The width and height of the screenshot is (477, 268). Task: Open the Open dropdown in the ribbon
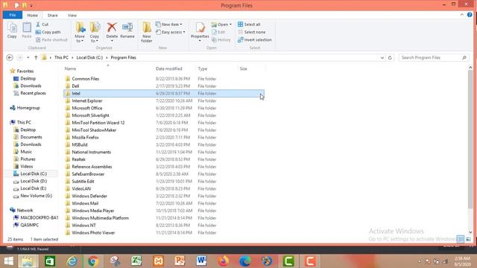tap(221, 25)
